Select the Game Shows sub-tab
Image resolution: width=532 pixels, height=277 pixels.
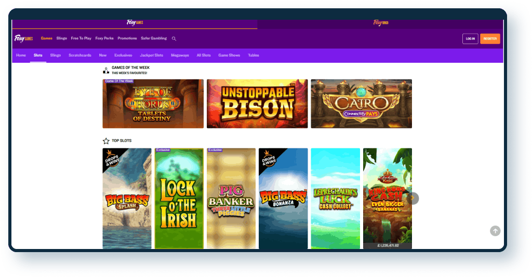pyautogui.click(x=229, y=55)
